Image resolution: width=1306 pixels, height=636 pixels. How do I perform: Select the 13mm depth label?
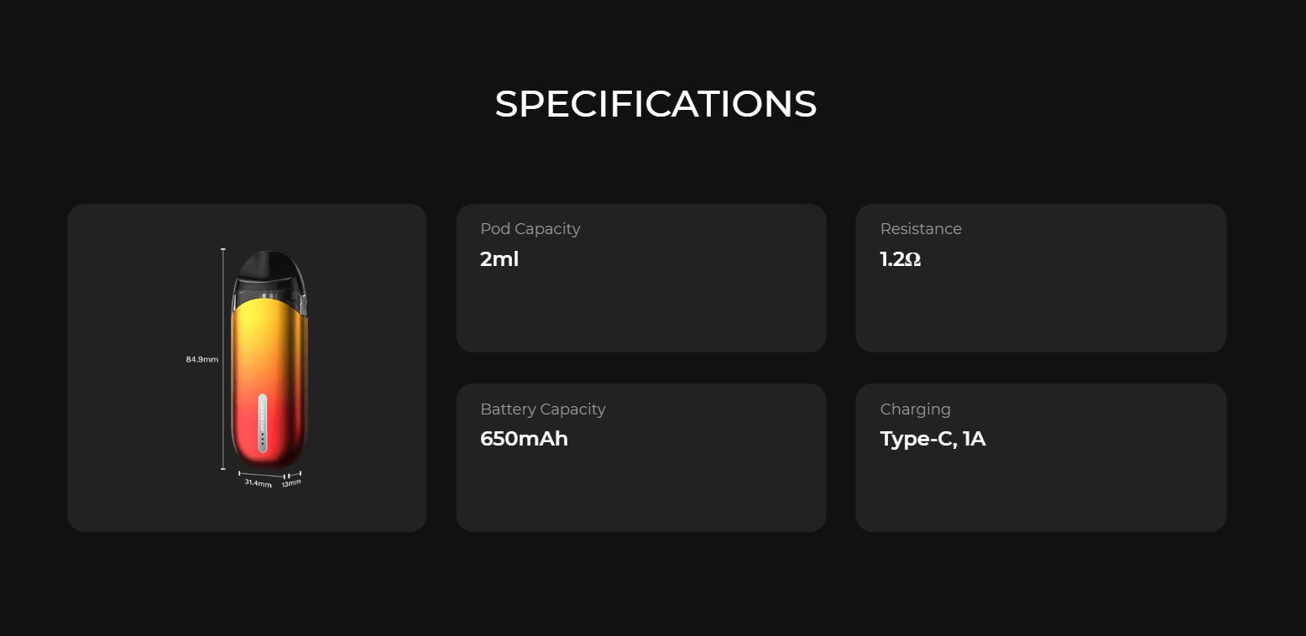pyautogui.click(x=291, y=483)
